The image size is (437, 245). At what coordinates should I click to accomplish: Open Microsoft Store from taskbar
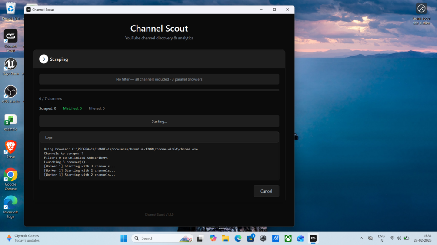(x=250, y=238)
